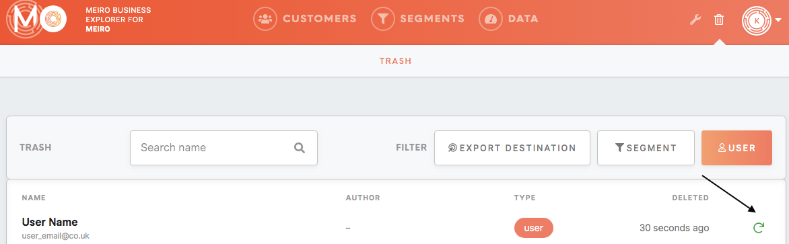This screenshot has height=244, width=789.
Task: Click the TYPE column header
Action: click(x=525, y=198)
